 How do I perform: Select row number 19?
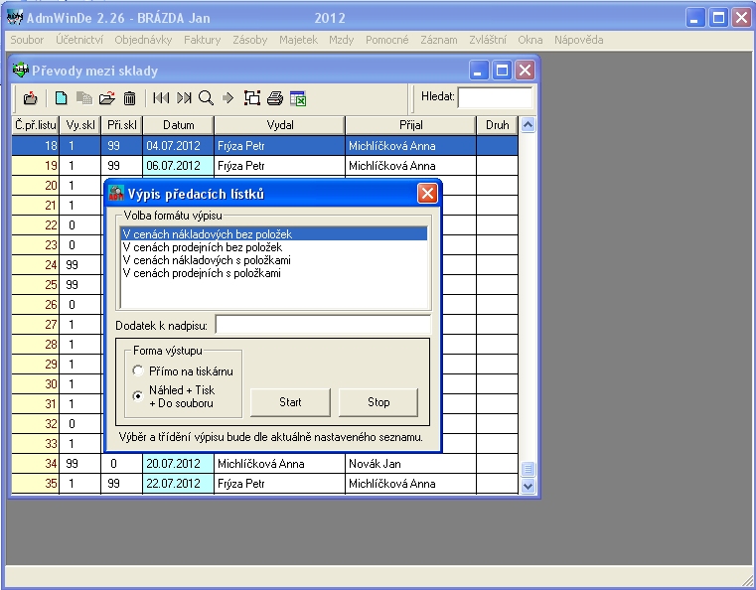[35, 166]
